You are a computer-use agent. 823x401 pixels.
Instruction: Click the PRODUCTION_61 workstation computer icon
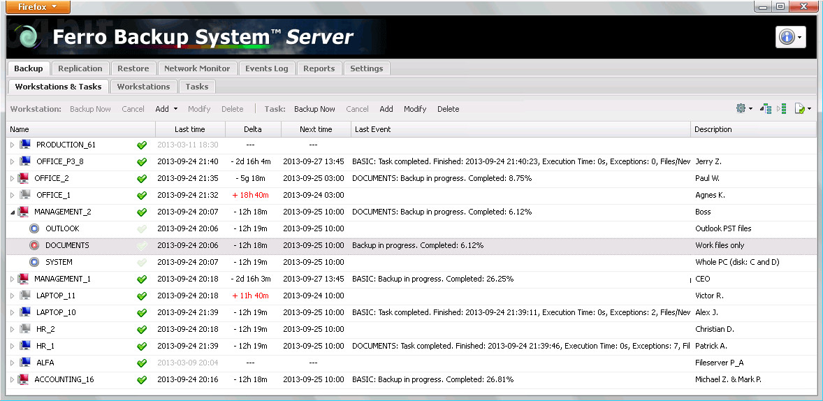pyautogui.click(x=25, y=145)
